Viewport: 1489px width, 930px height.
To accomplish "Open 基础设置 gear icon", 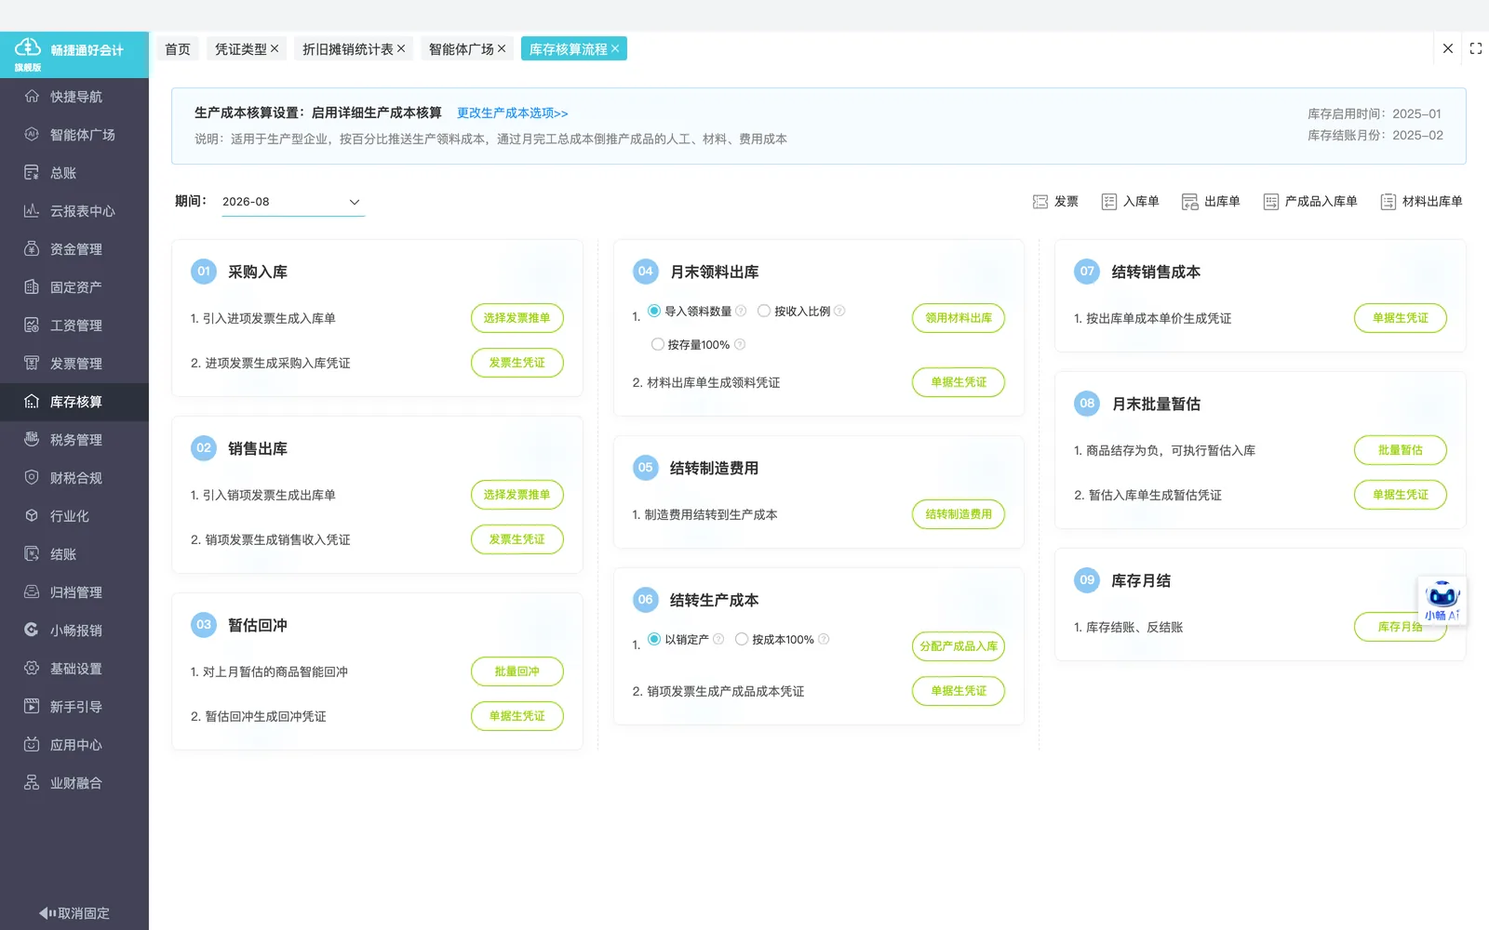I will [32, 669].
